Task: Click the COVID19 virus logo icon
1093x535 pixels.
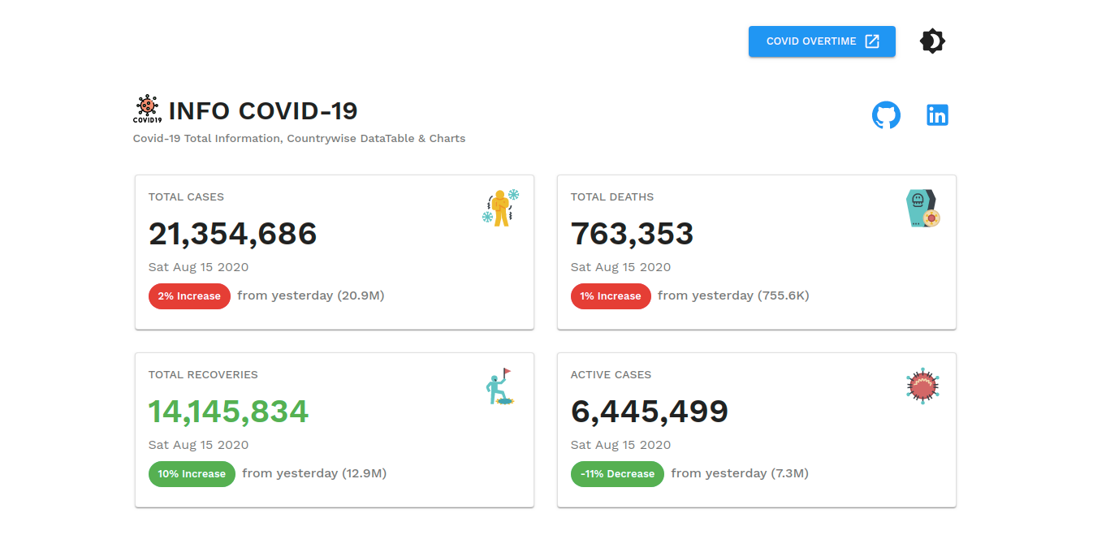Action: click(147, 109)
